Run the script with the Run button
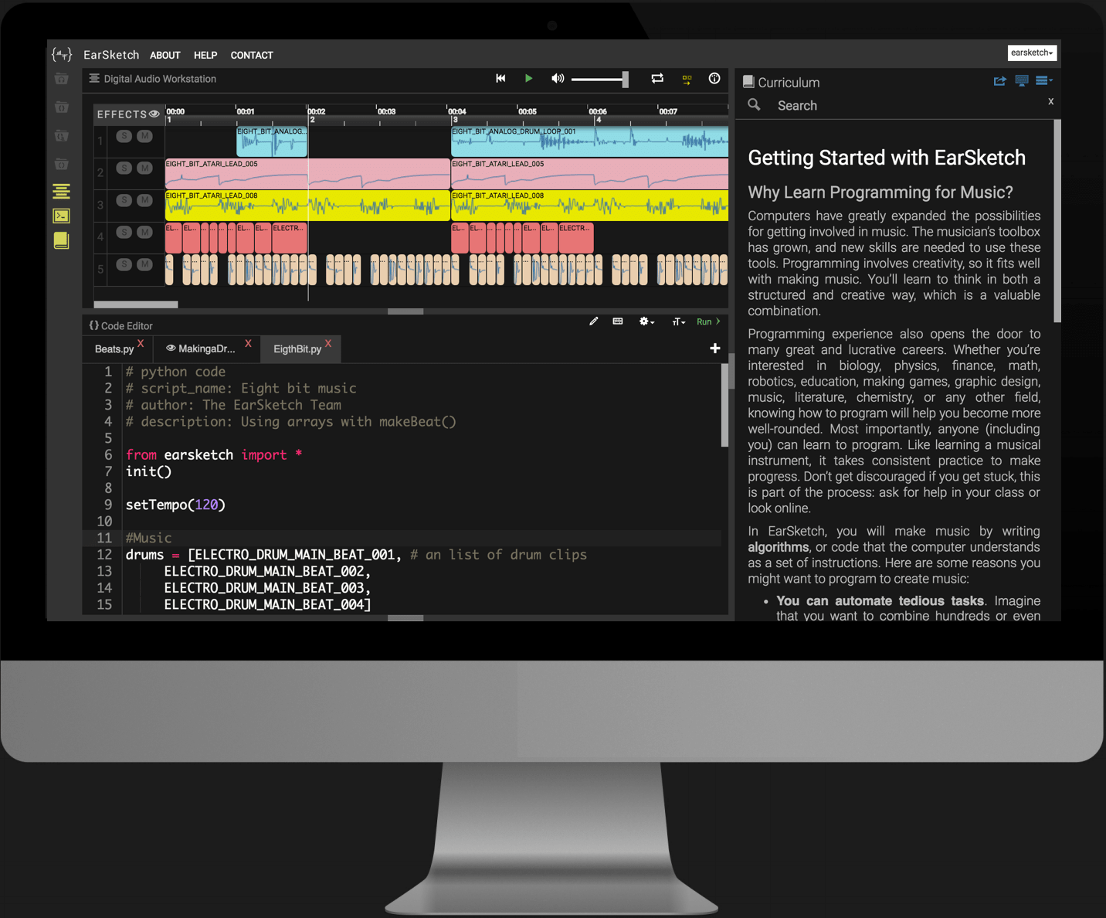1106x918 pixels. (707, 321)
